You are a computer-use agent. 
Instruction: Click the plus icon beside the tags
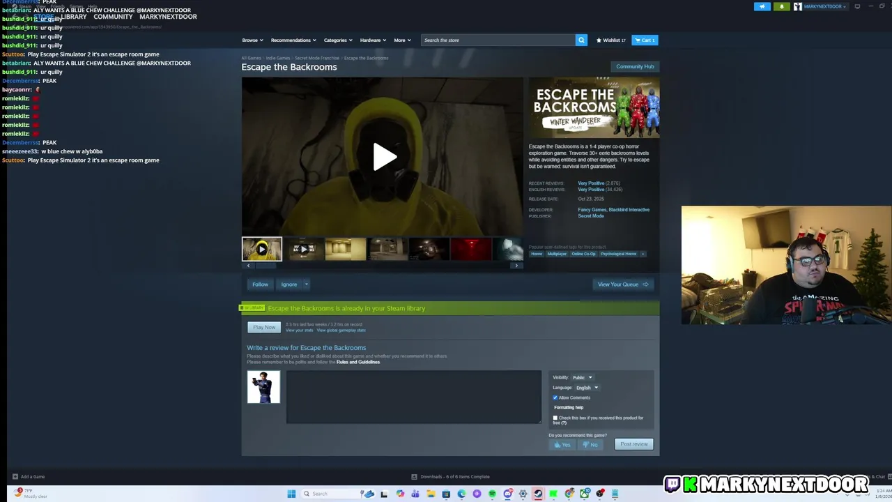tap(643, 254)
